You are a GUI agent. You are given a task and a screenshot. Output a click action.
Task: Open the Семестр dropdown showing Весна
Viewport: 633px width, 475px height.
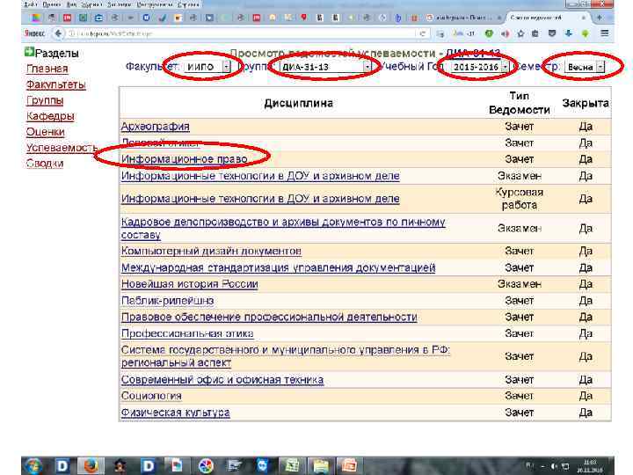point(586,67)
